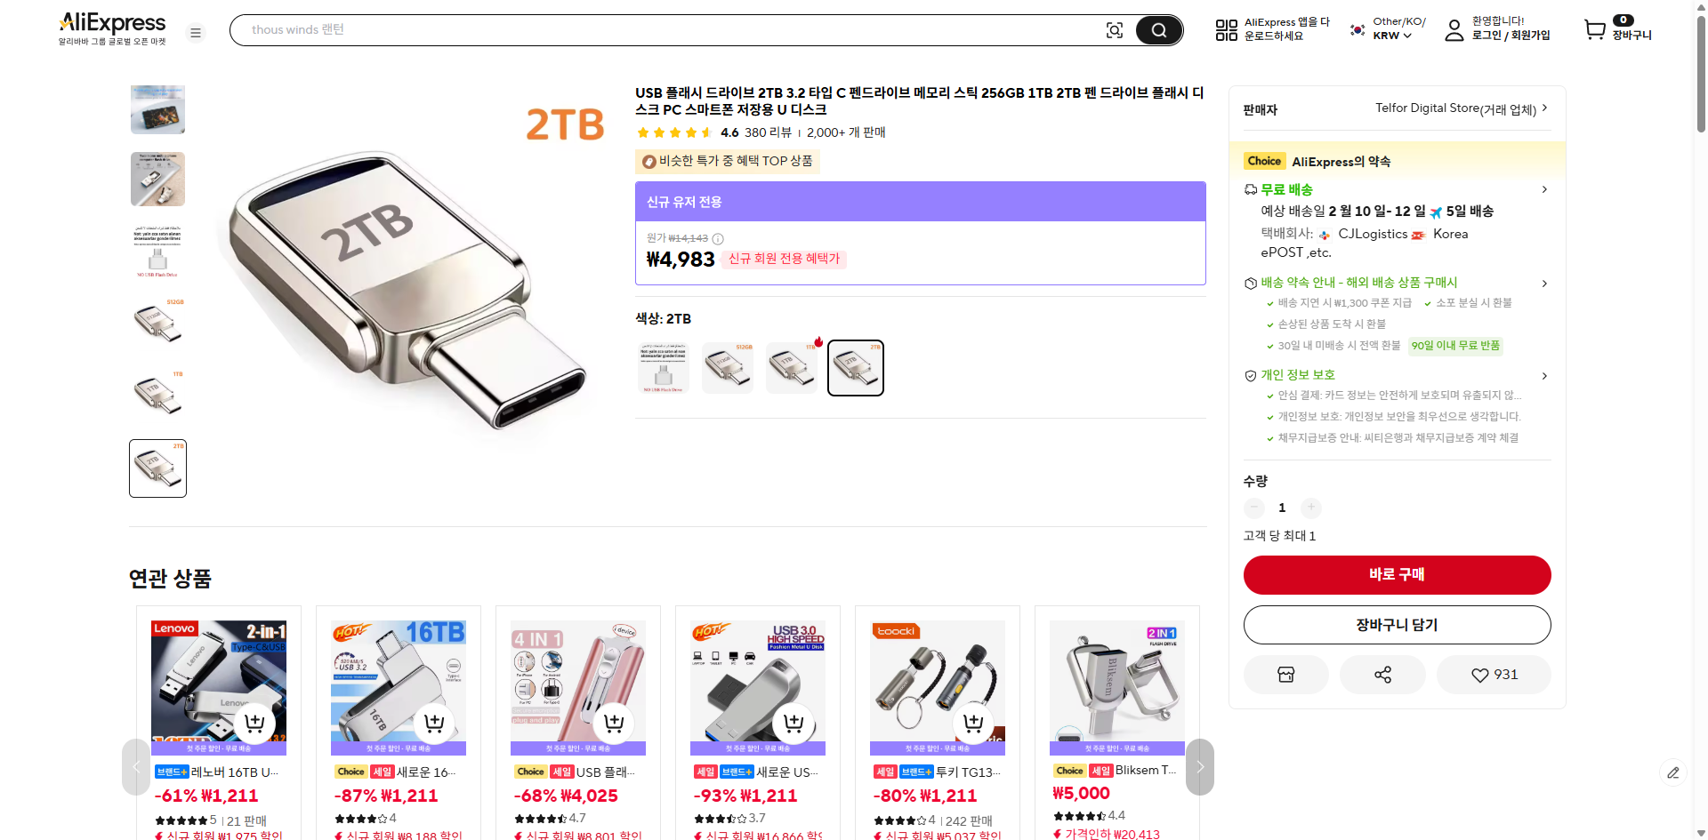Click the image search camera icon
The width and height of the screenshot is (1708, 840).
click(x=1115, y=29)
